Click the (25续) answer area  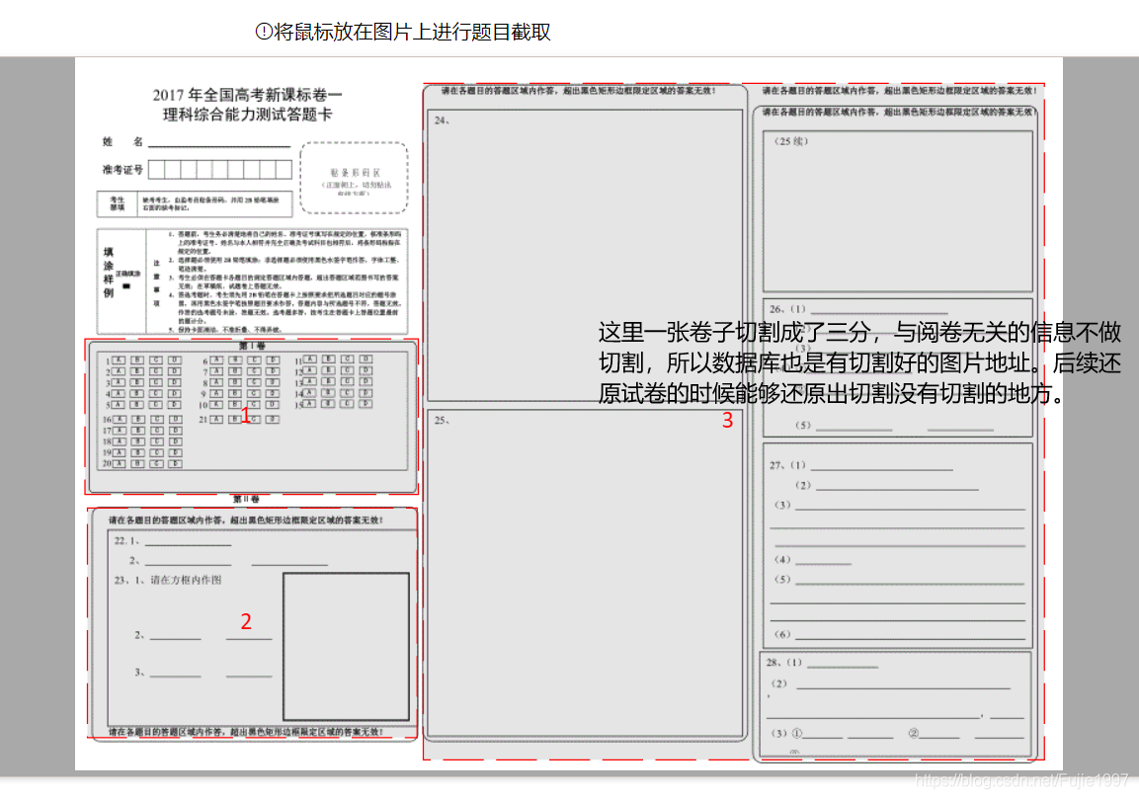pos(897,211)
